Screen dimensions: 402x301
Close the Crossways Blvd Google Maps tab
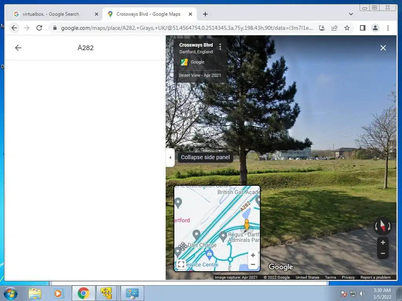click(190, 14)
